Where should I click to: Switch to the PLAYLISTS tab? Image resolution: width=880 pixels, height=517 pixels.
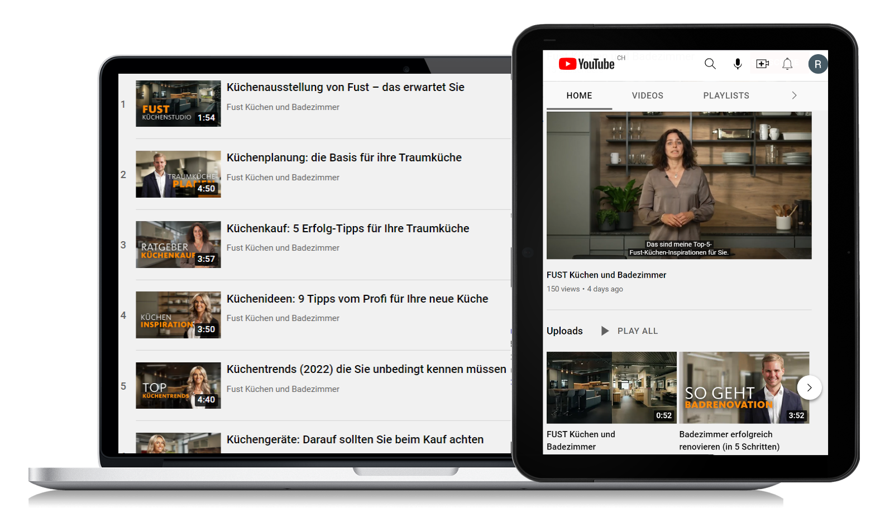726,95
